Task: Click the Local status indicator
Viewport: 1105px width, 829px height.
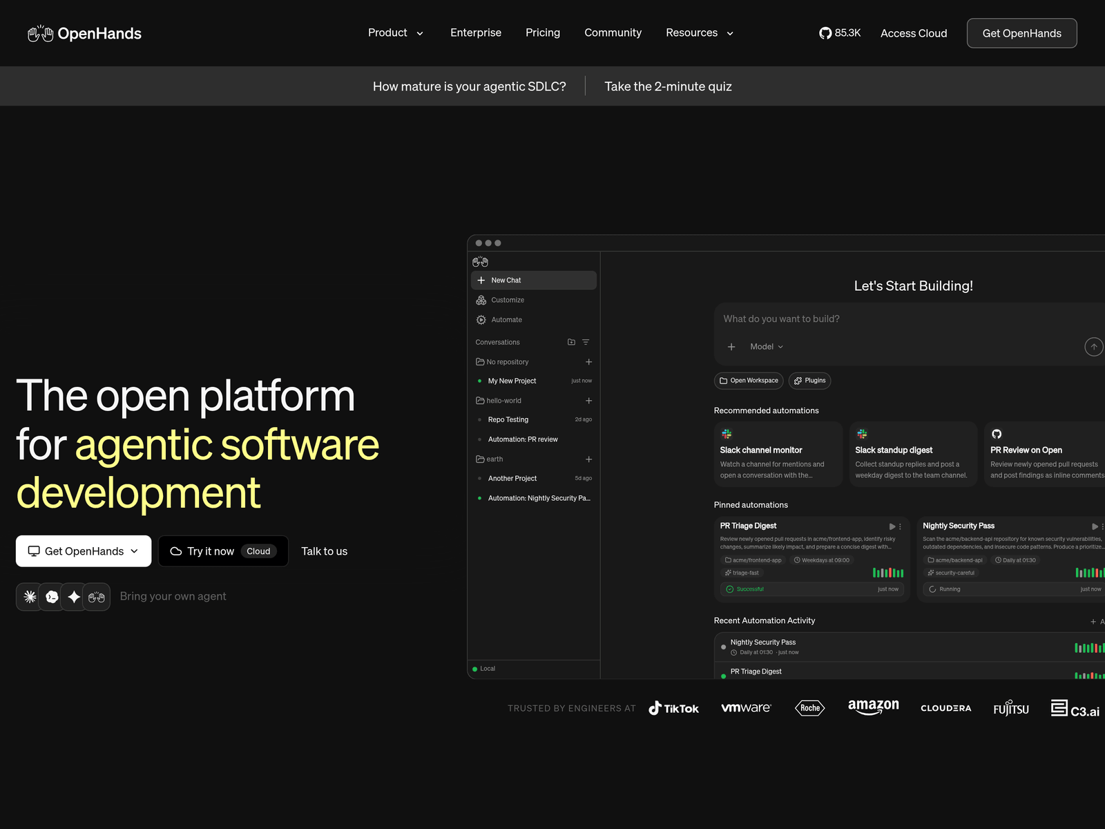Action: click(x=484, y=669)
